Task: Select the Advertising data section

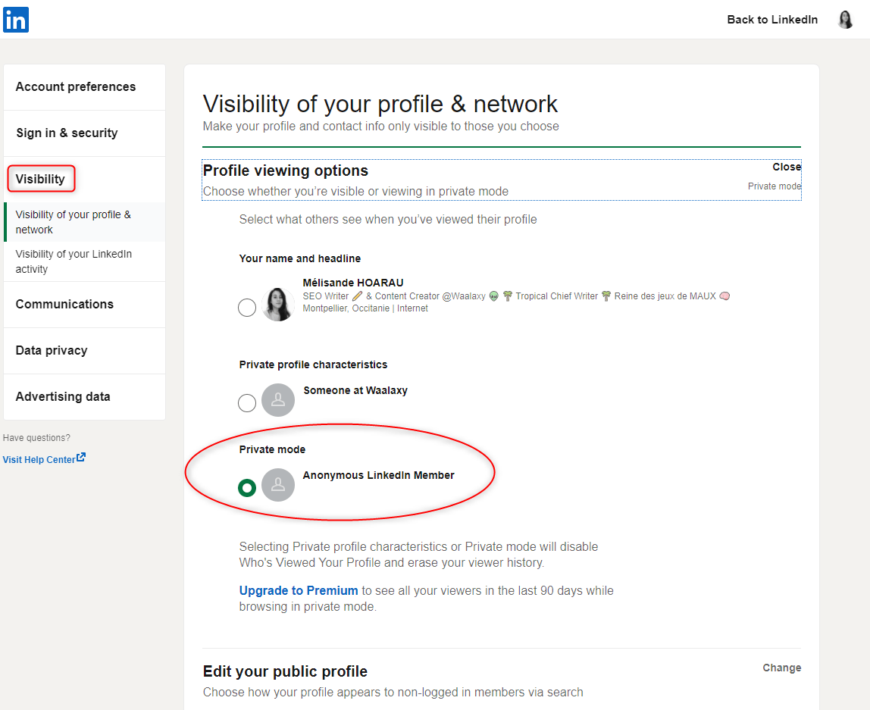Action: 63,396
